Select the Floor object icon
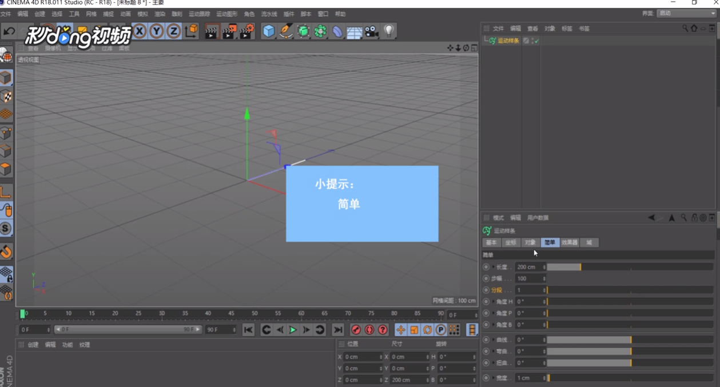Viewport: 720px width, 387px height. (355, 31)
